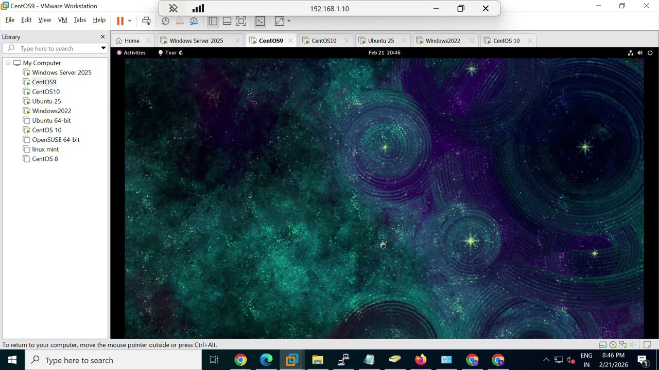
Task: Click the network adapter status icon
Action: (x=623, y=345)
